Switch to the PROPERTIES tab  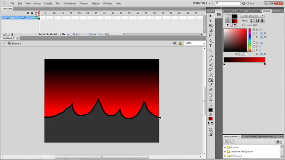pyautogui.click(x=254, y=11)
